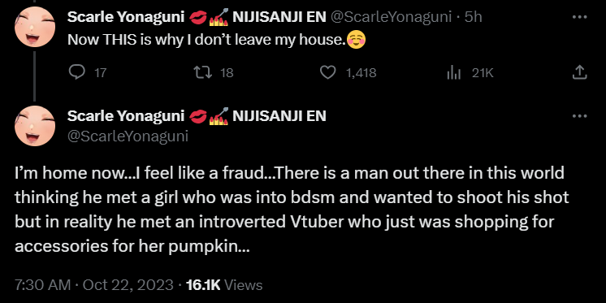The width and height of the screenshot is (606, 303).
Task: Open the second tweet's three-dot more menu
Action: 579,116
